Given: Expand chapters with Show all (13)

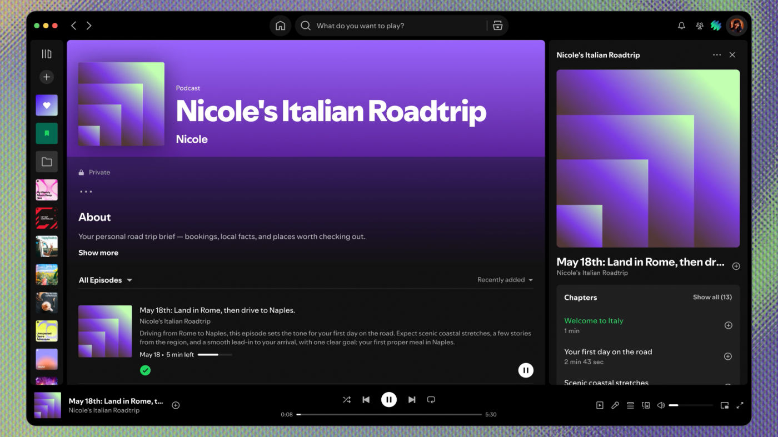Looking at the screenshot, I should (712, 297).
